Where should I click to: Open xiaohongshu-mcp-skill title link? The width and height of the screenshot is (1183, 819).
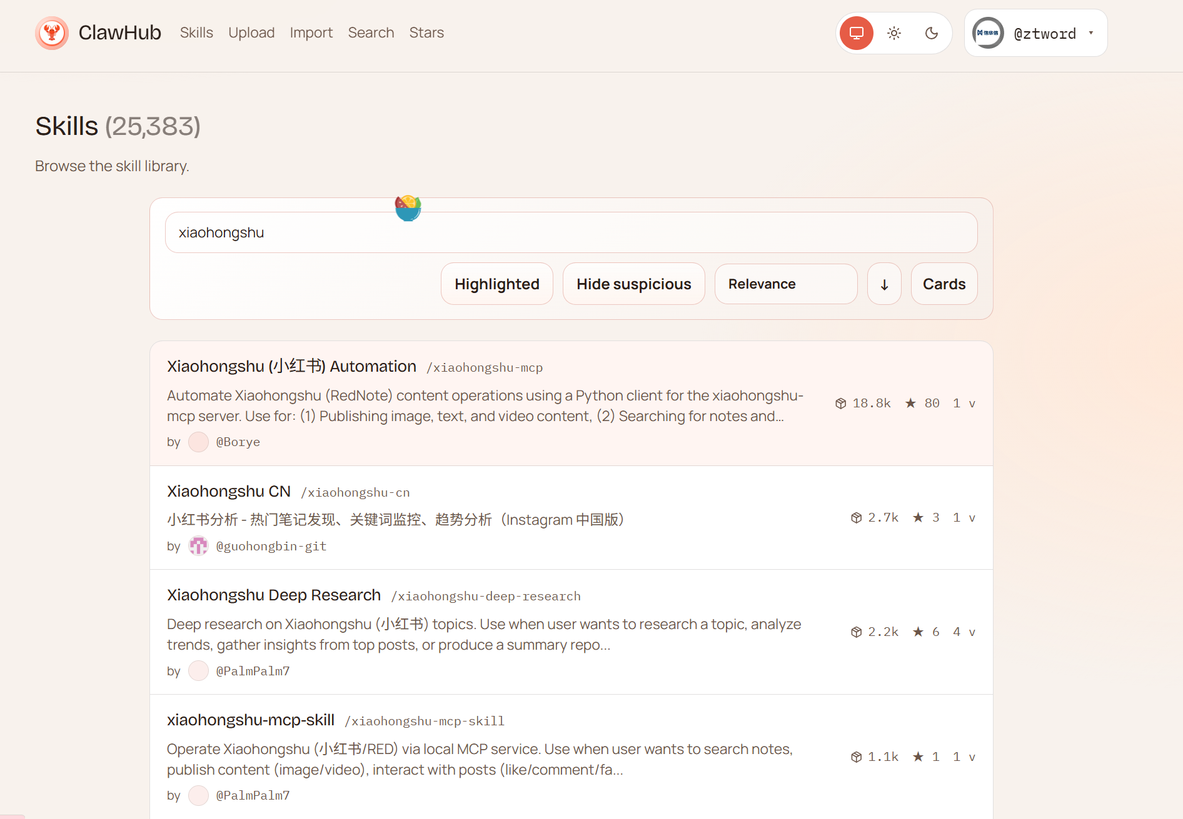[251, 720]
